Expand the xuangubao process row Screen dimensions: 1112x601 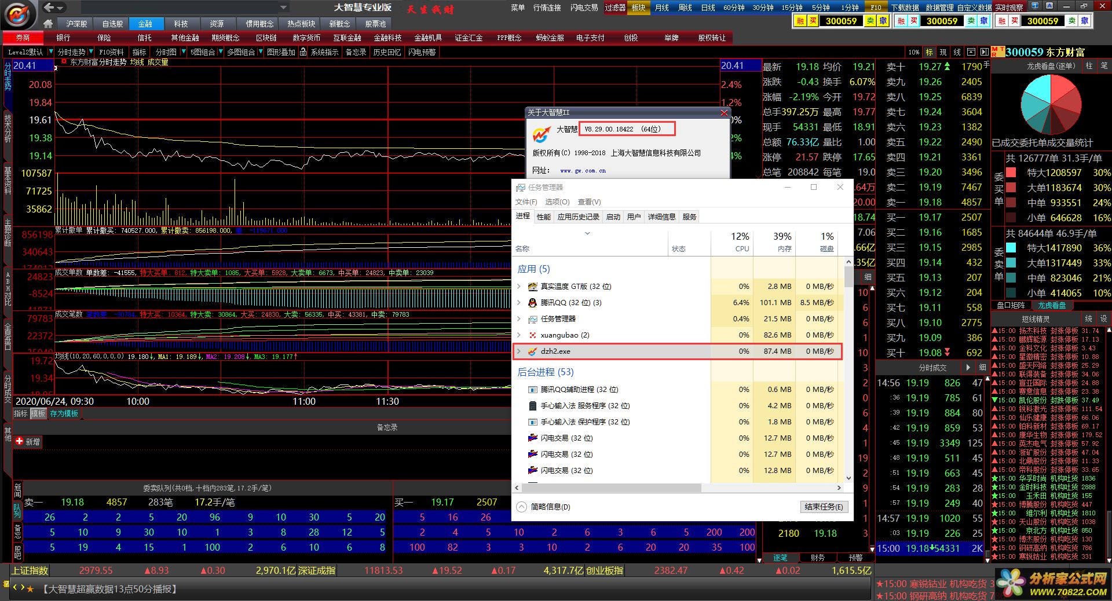click(519, 335)
